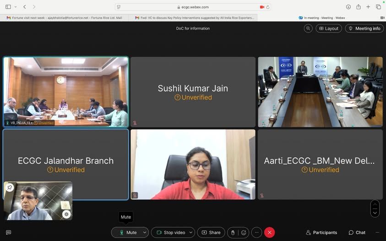The height and width of the screenshot is (241, 386).
Task: Select the Sushil Kumar Jain participant tile
Action: coord(193,92)
